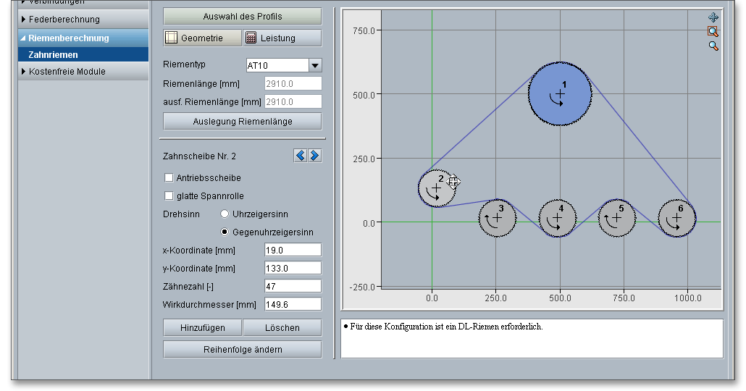The height and width of the screenshot is (391, 746).
Task: Enable the Antriebsscheibe checkbox
Action: [x=169, y=177]
